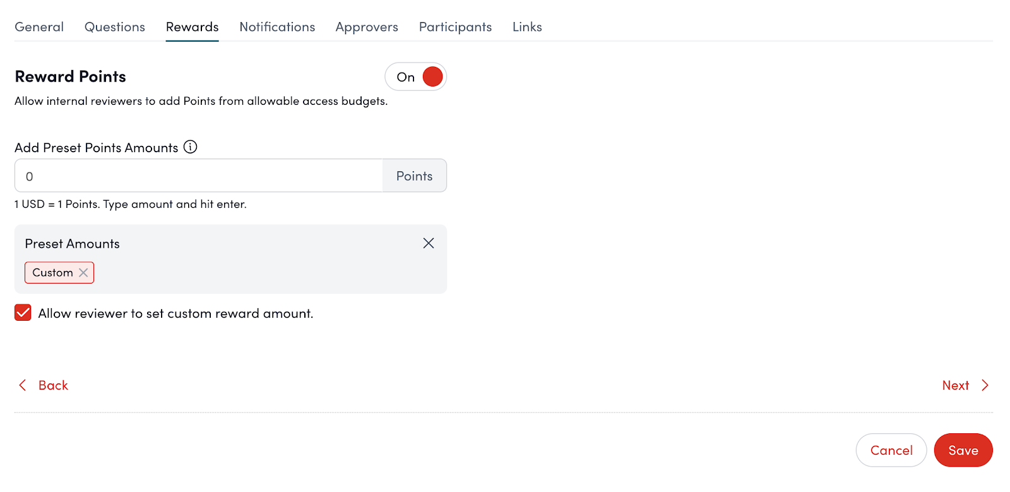Remove the Custom preset chip with its X
The width and height of the screenshot is (1010, 492).
click(83, 273)
